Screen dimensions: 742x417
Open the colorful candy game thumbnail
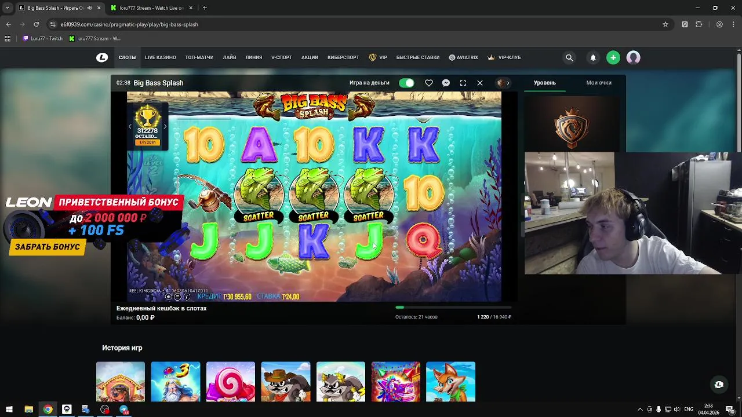tap(396, 382)
